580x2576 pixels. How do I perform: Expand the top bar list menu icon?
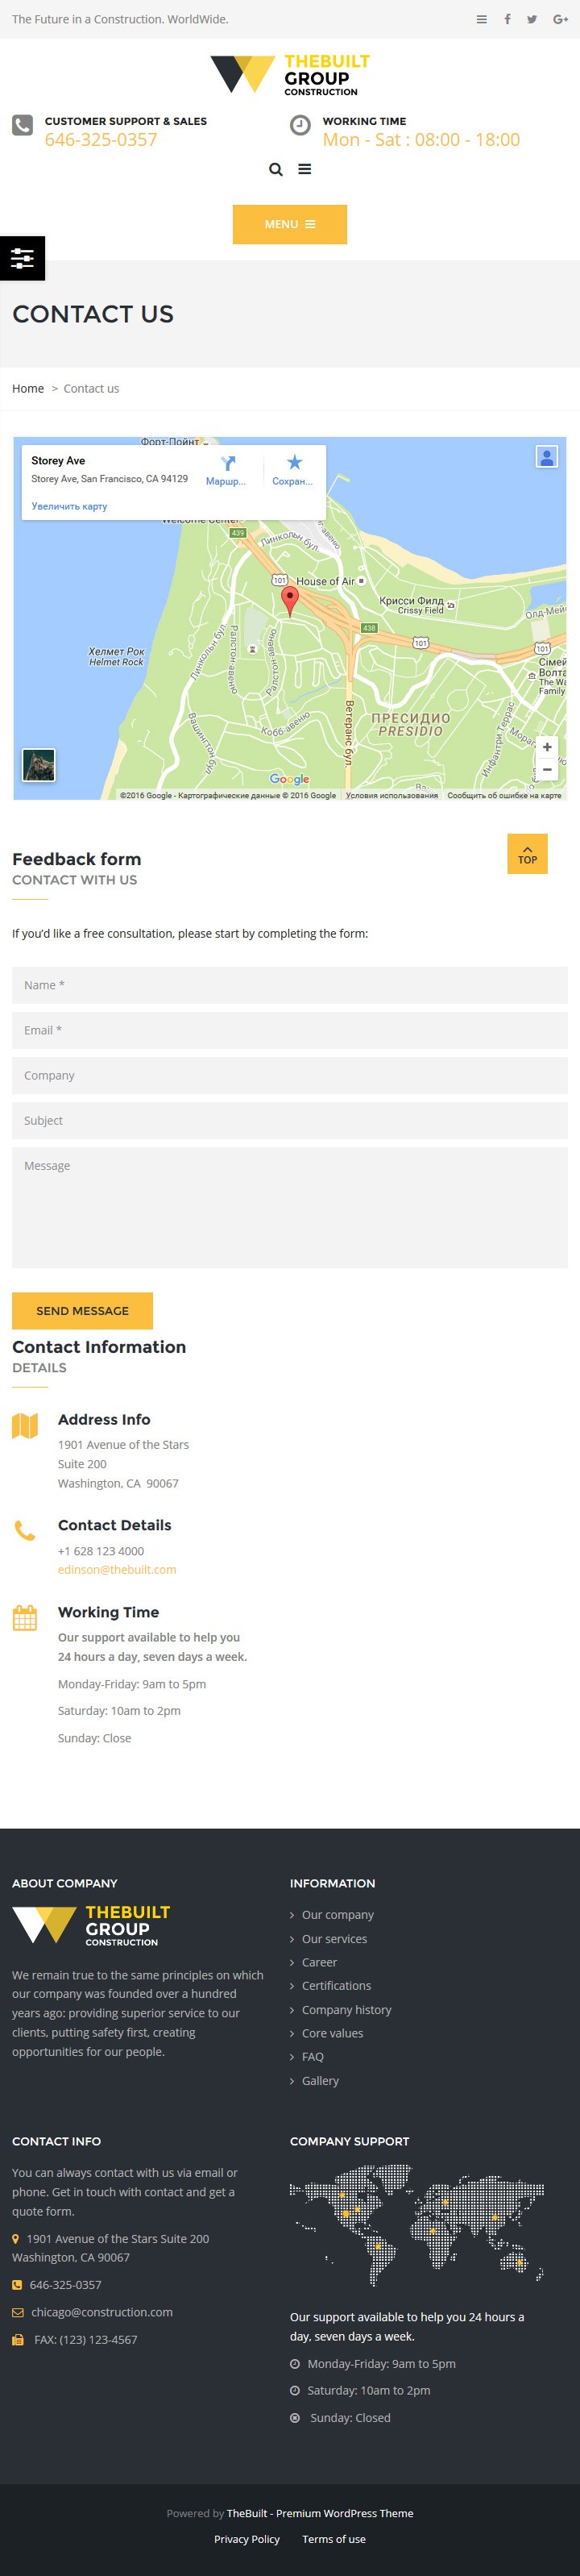(x=483, y=19)
